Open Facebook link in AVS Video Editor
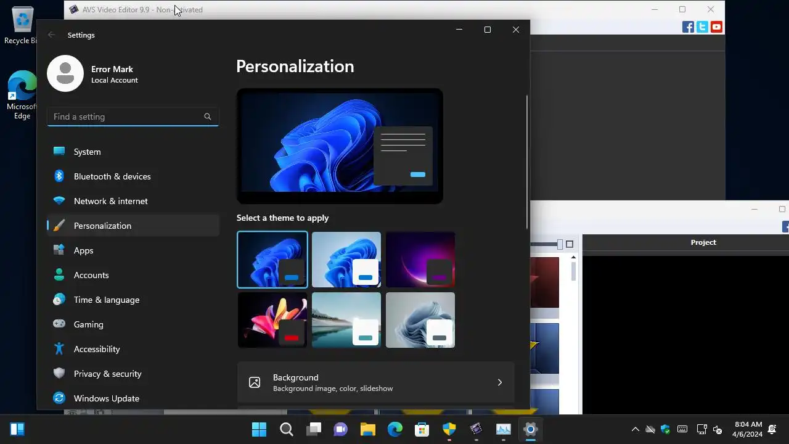The width and height of the screenshot is (789, 444). pos(689,27)
